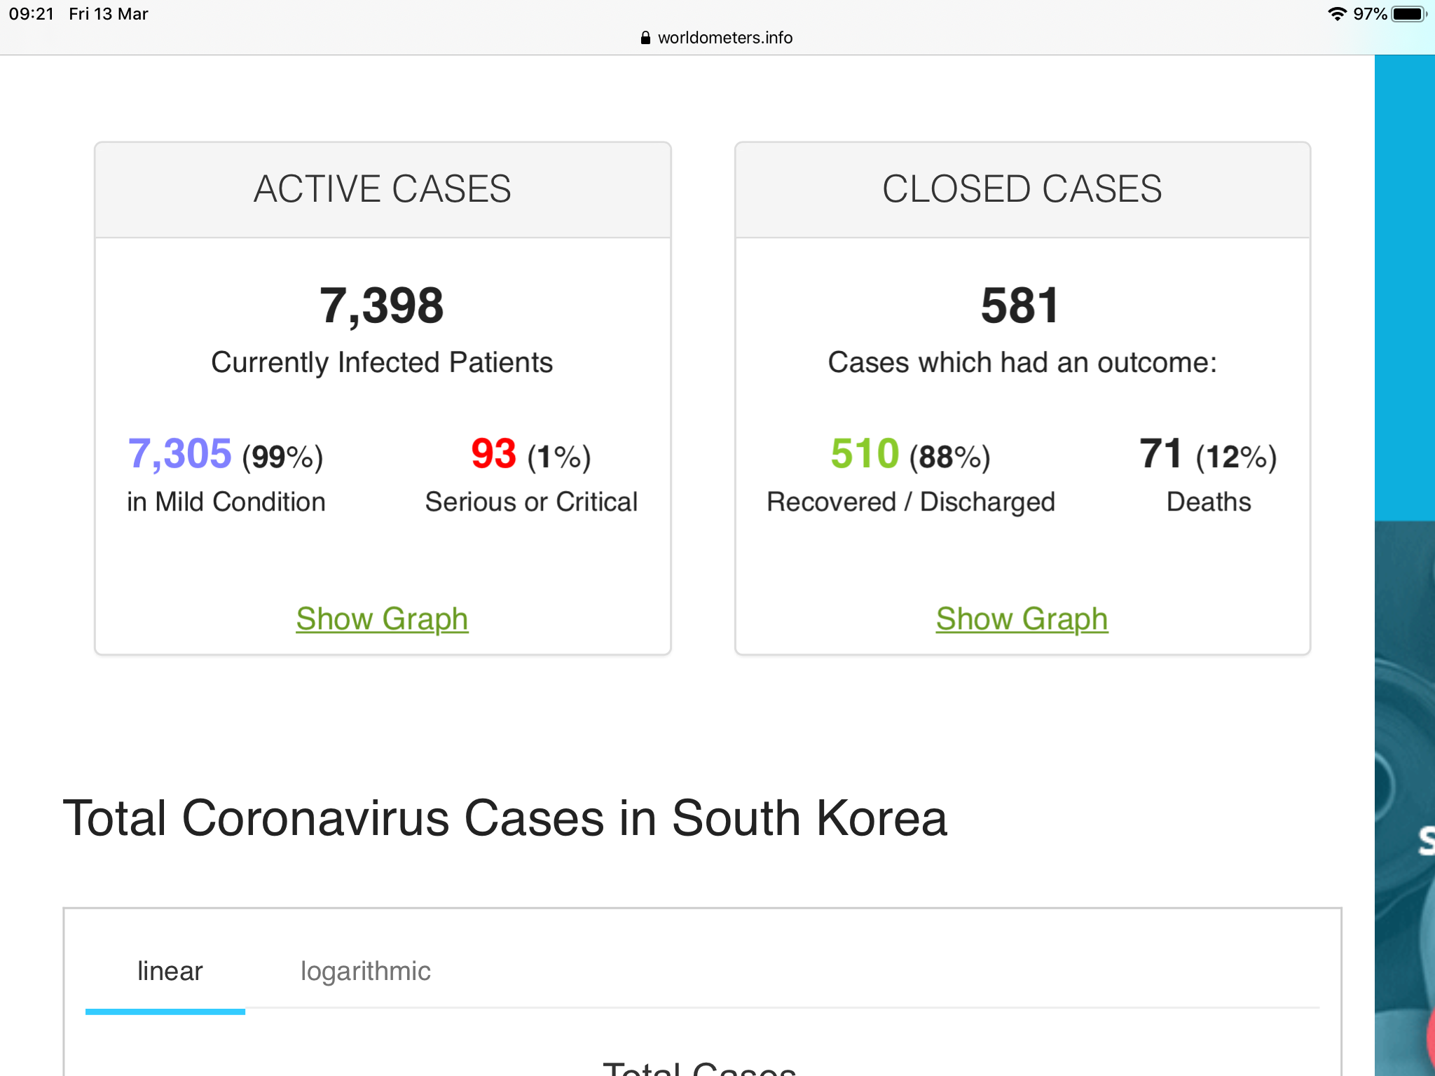Image resolution: width=1435 pixels, height=1076 pixels.
Task: Tap the 09:21 clock in status bar
Action: (x=31, y=14)
